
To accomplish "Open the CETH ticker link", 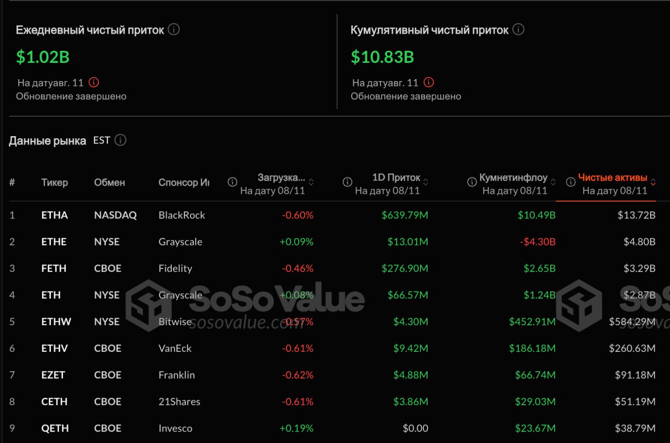I will pyautogui.click(x=54, y=402).
